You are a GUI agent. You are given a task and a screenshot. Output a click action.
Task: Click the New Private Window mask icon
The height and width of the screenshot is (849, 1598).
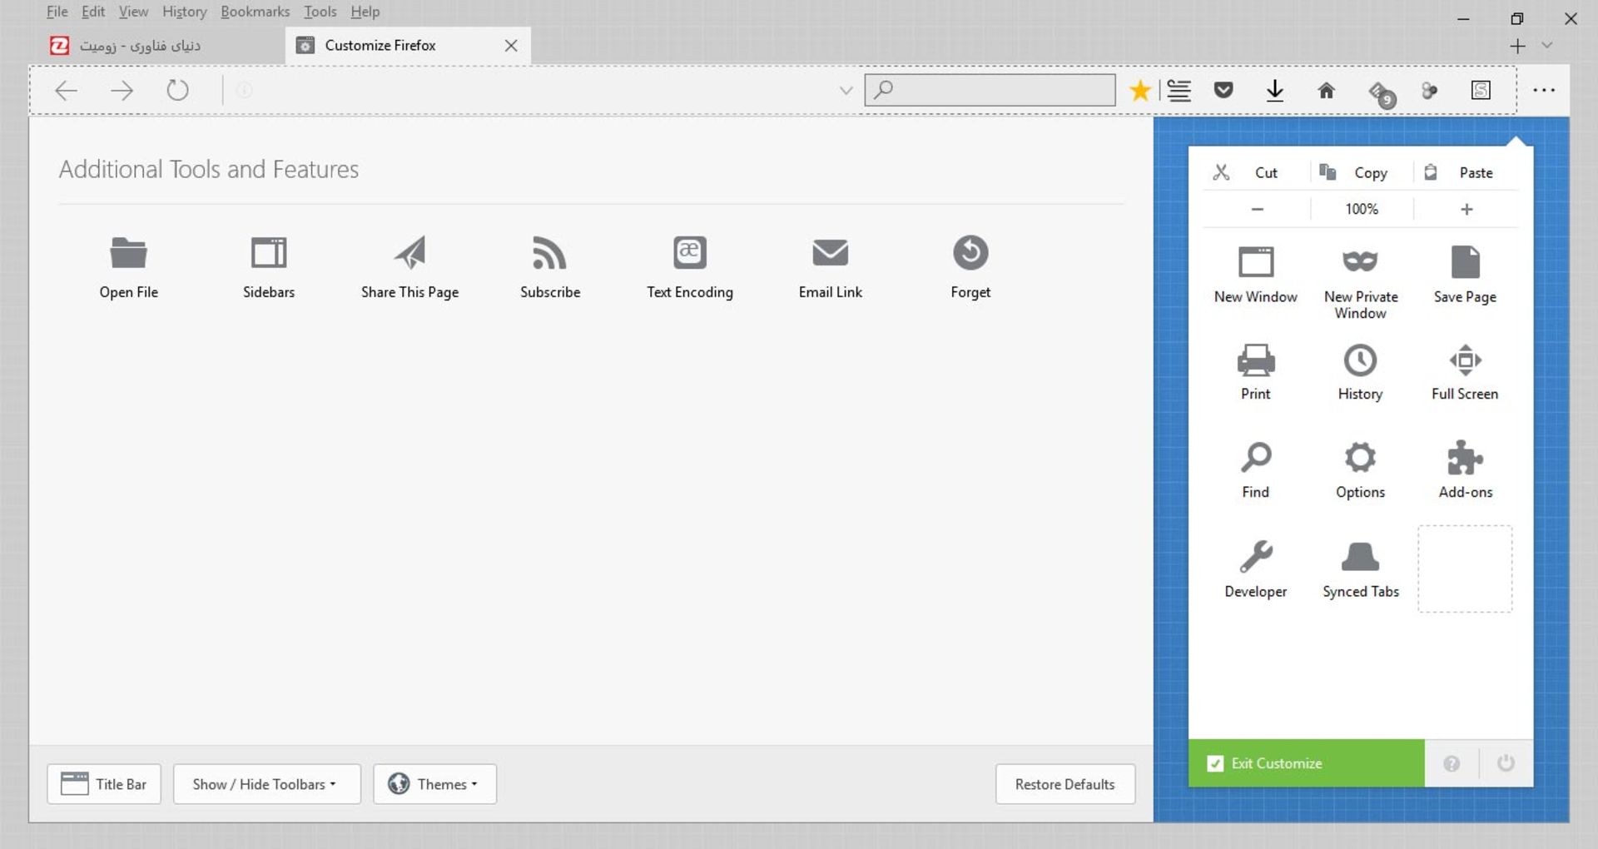click(x=1360, y=262)
